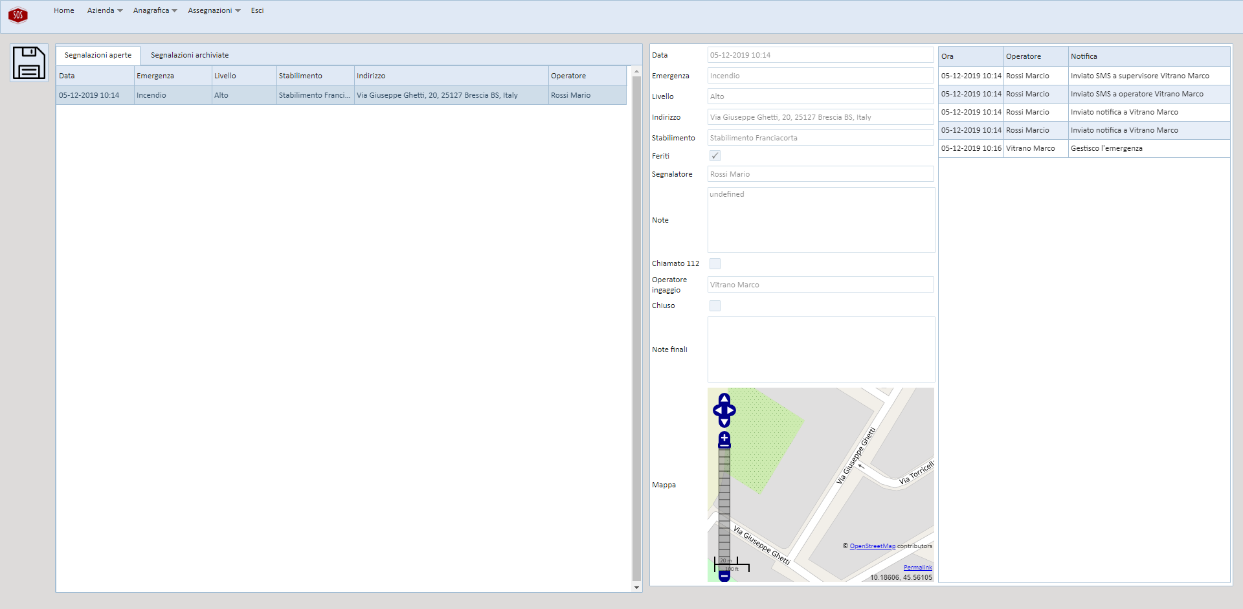The height and width of the screenshot is (609, 1243).
Task: Click the Indirizzo input field
Action: [820, 117]
